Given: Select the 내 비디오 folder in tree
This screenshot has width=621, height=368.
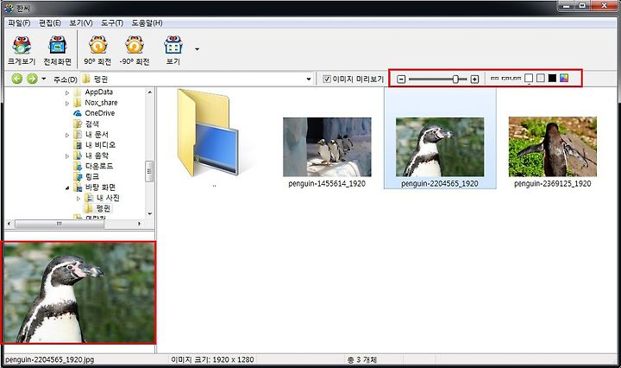Looking at the screenshot, I should click(x=100, y=145).
